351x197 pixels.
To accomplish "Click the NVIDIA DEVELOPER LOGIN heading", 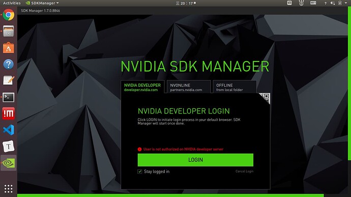I will click(x=184, y=111).
